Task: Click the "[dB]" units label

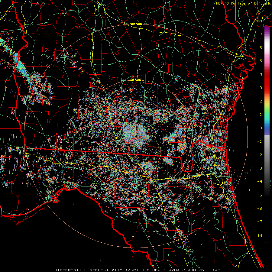Action: pyautogui.click(x=258, y=21)
